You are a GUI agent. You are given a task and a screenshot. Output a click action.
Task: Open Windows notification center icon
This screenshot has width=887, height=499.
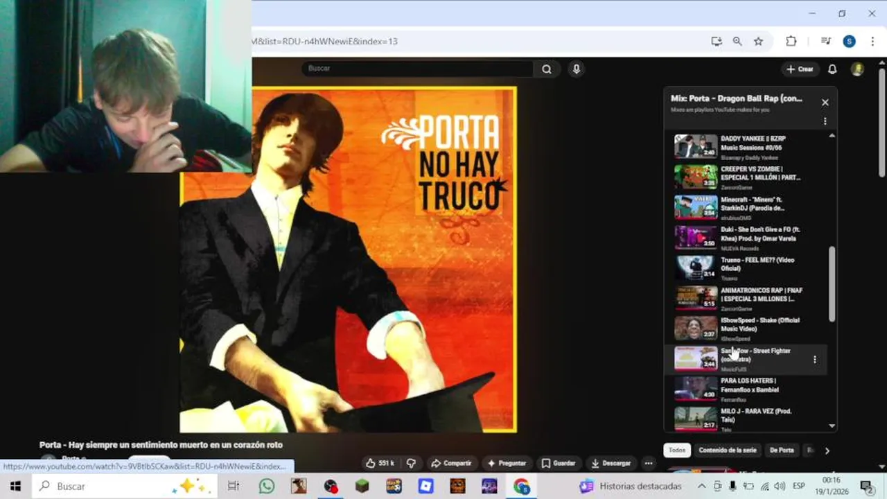[866, 487]
